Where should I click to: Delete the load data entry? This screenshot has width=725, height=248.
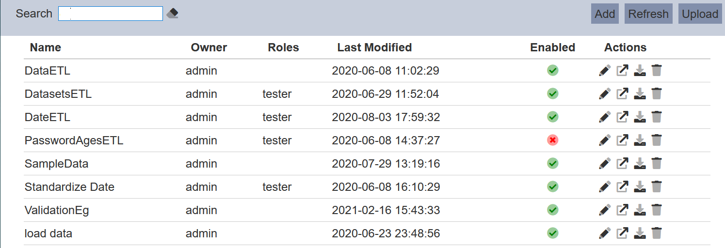pyautogui.click(x=657, y=233)
